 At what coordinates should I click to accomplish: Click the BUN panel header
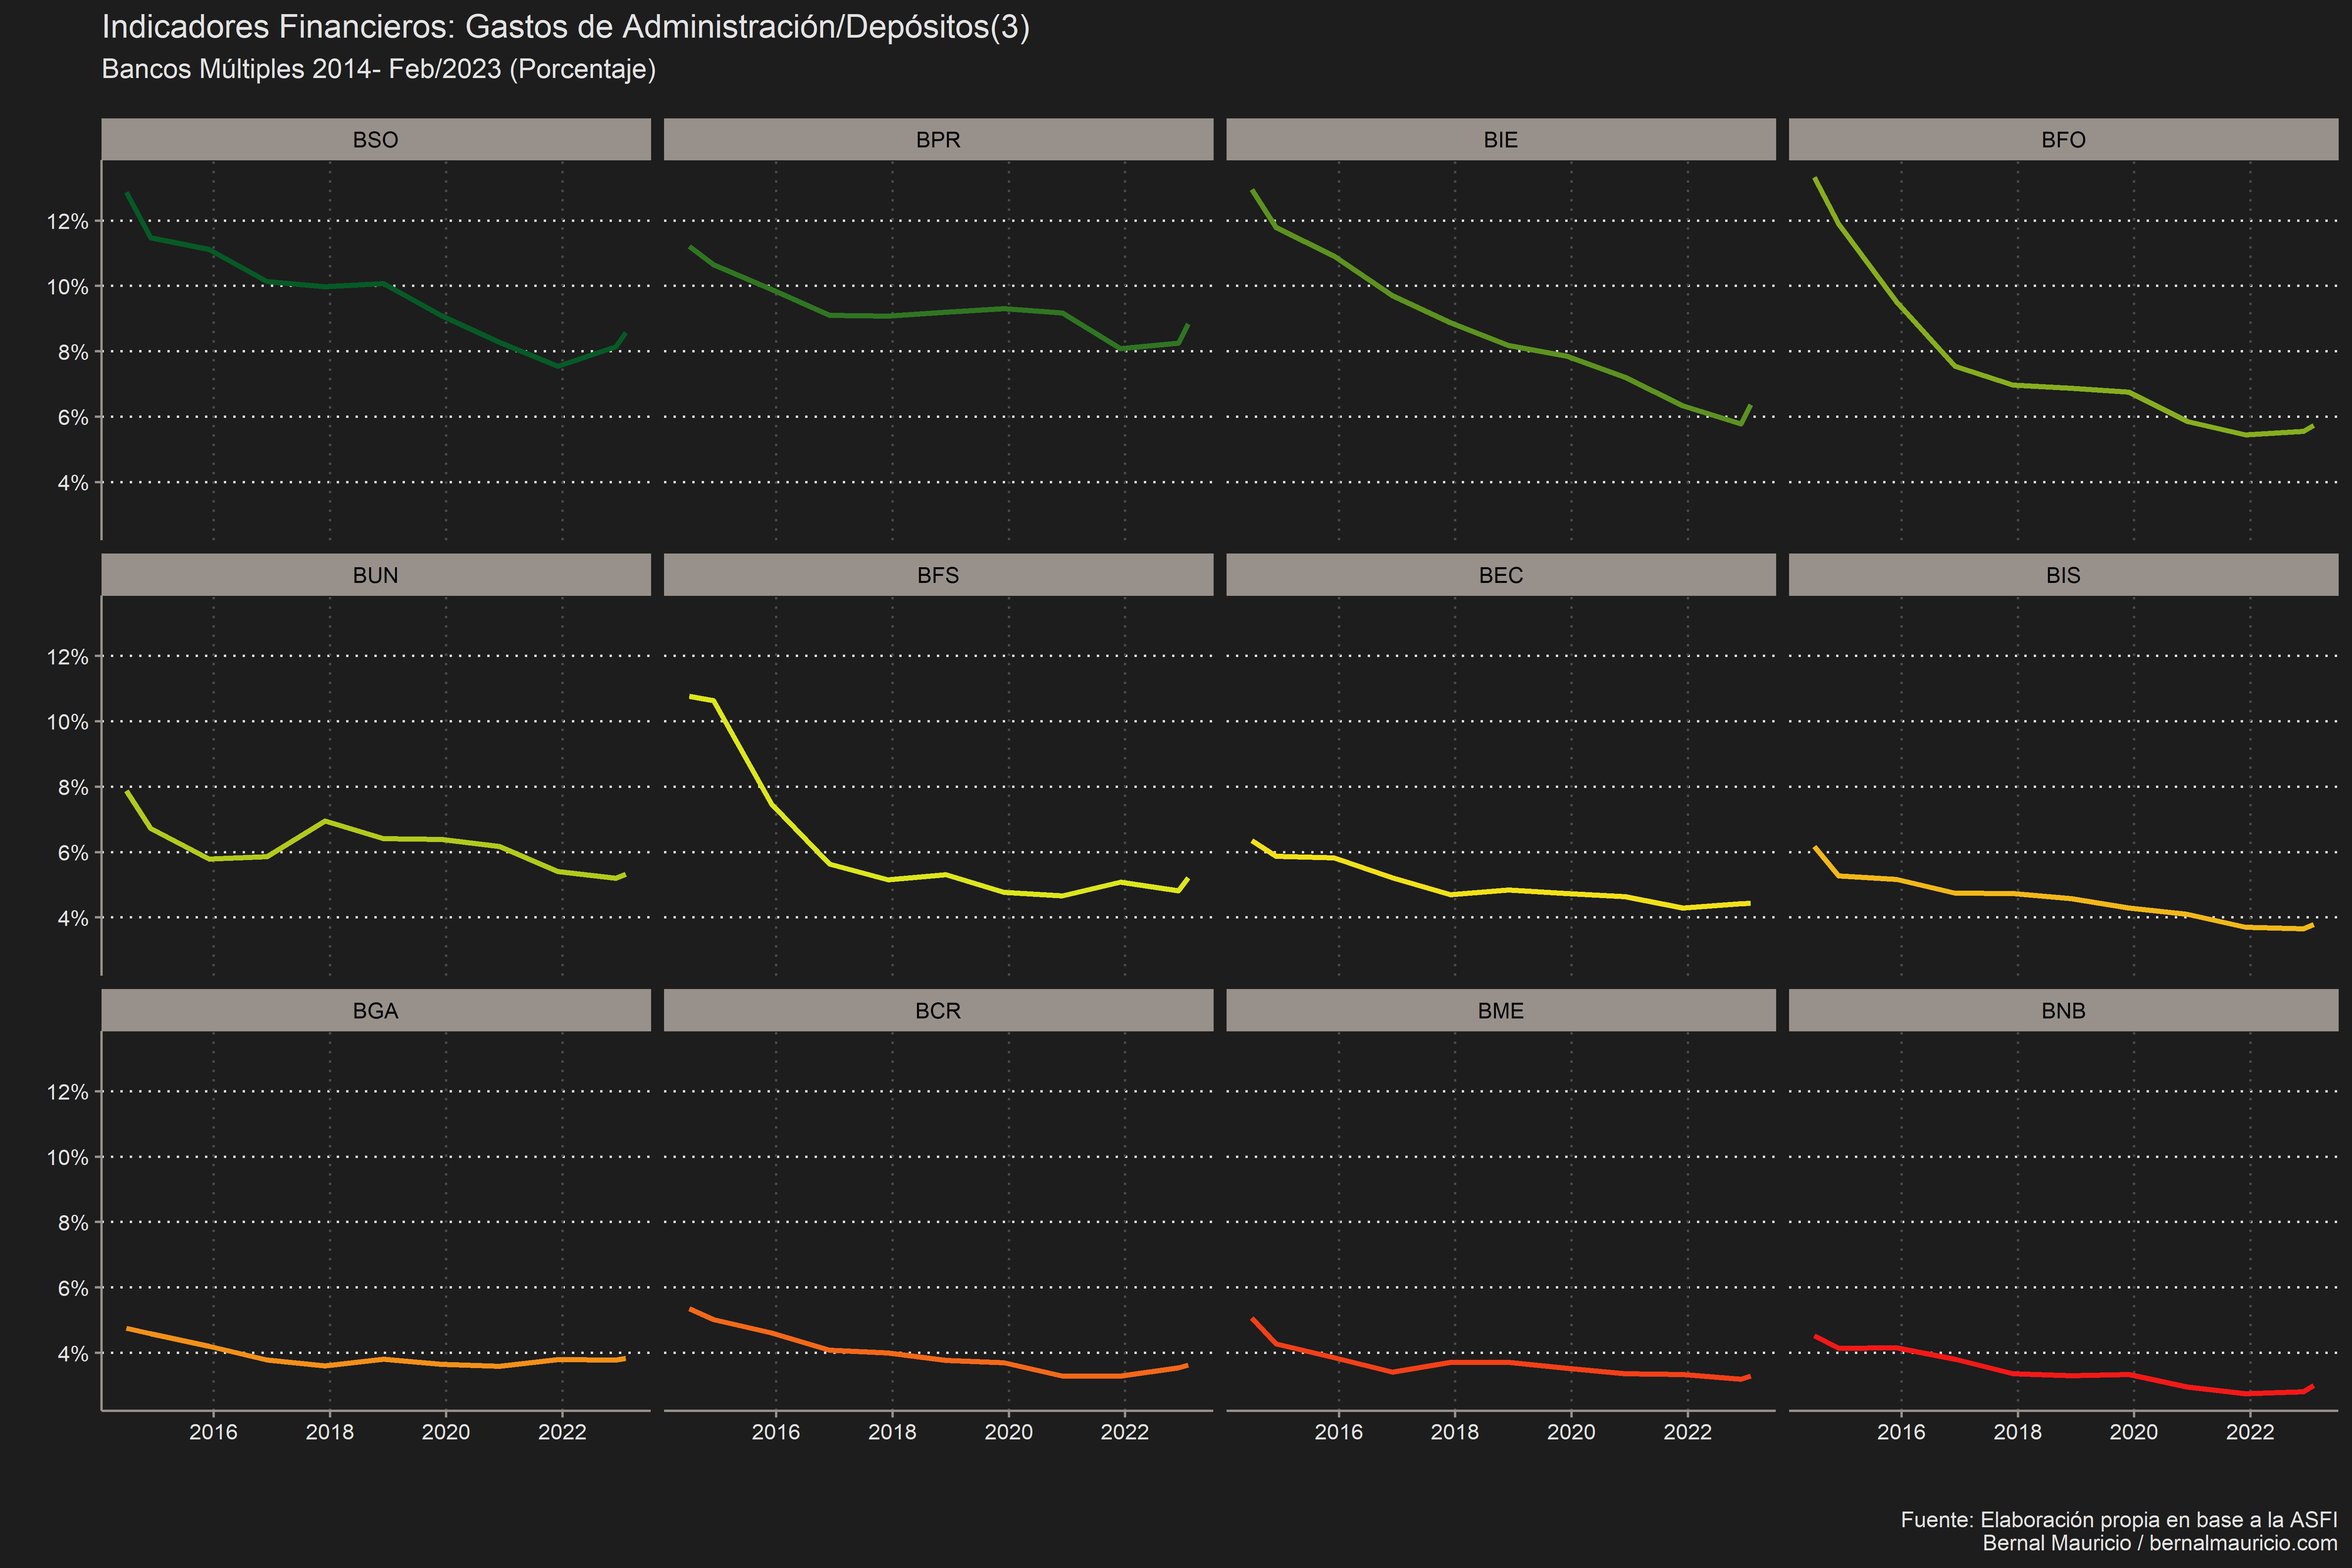pos(376,575)
